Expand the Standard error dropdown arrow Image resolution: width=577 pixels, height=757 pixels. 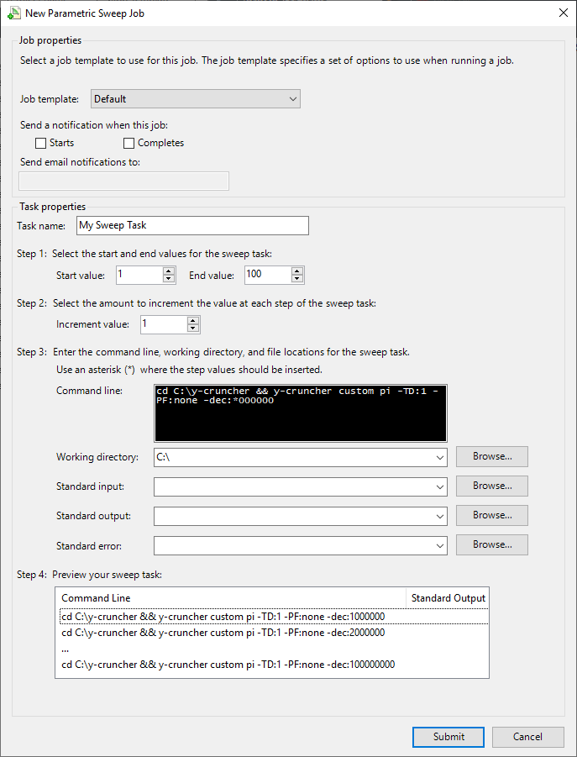[x=440, y=546]
